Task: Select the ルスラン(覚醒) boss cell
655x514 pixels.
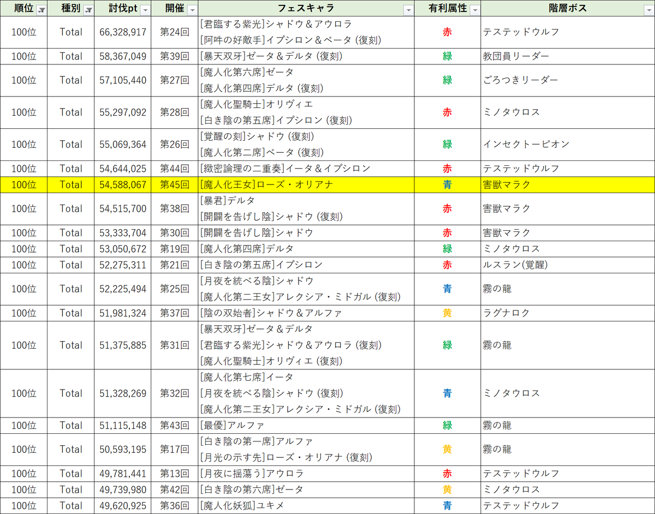Action: tap(568, 265)
